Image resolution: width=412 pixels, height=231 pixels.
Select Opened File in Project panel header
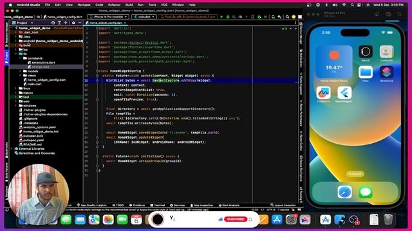click(x=53, y=23)
